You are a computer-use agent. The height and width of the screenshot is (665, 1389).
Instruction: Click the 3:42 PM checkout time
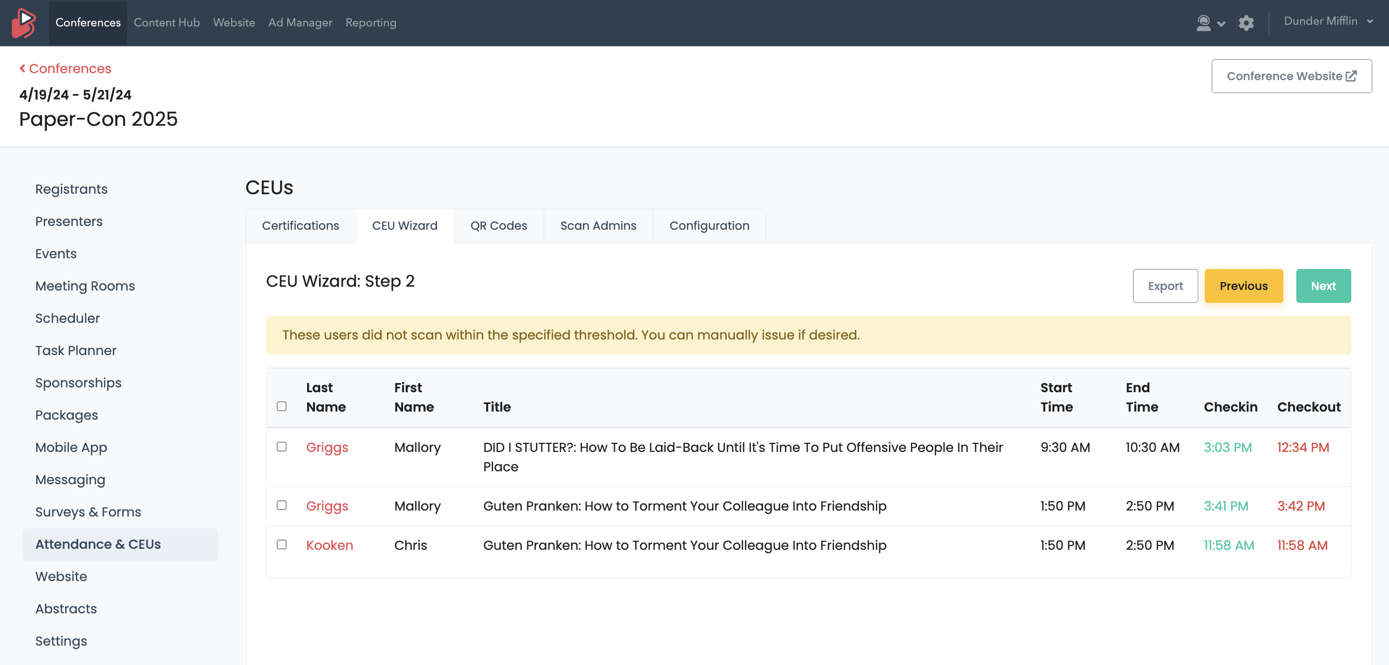pos(1300,506)
